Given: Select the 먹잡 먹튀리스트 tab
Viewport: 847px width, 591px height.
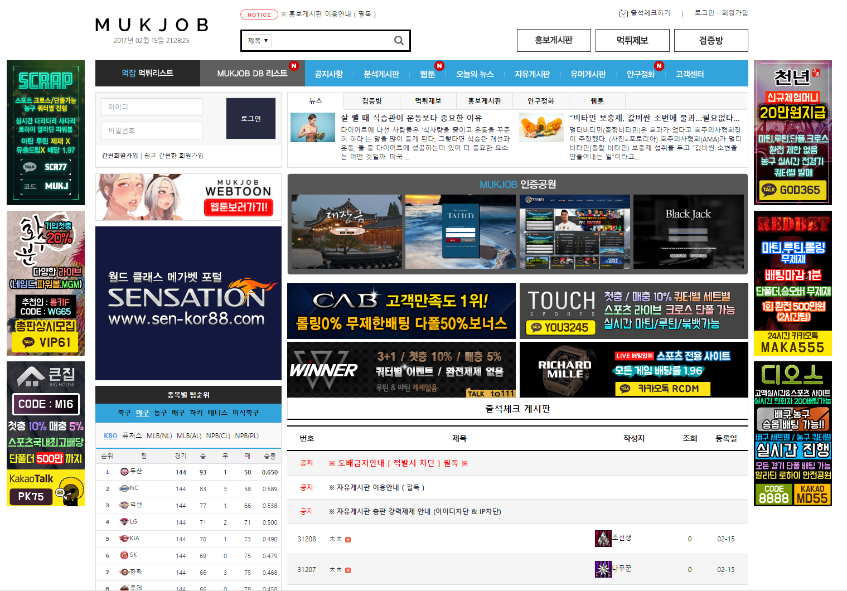Looking at the screenshot, I should pos(148,73).
